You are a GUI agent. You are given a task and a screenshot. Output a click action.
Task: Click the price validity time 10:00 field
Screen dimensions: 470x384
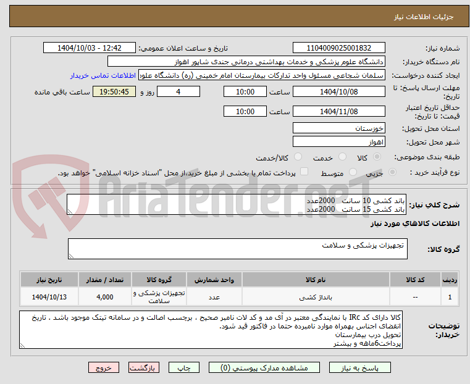[x=245, y=111]
